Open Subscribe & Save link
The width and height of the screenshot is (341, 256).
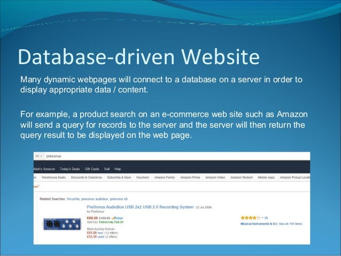[x=119, y=177]
